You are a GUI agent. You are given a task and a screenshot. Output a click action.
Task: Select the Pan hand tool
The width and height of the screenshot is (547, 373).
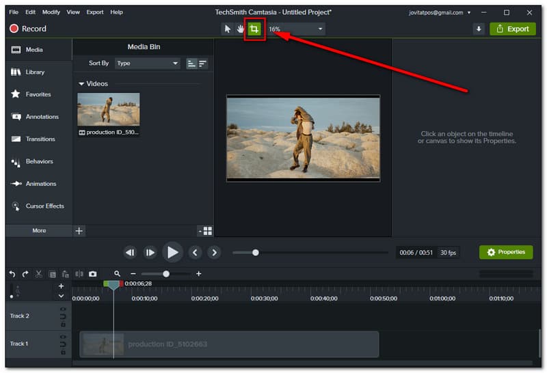(x=241, y=29)
